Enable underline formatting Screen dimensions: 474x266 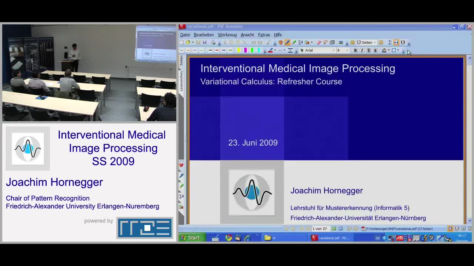[368, 50]
